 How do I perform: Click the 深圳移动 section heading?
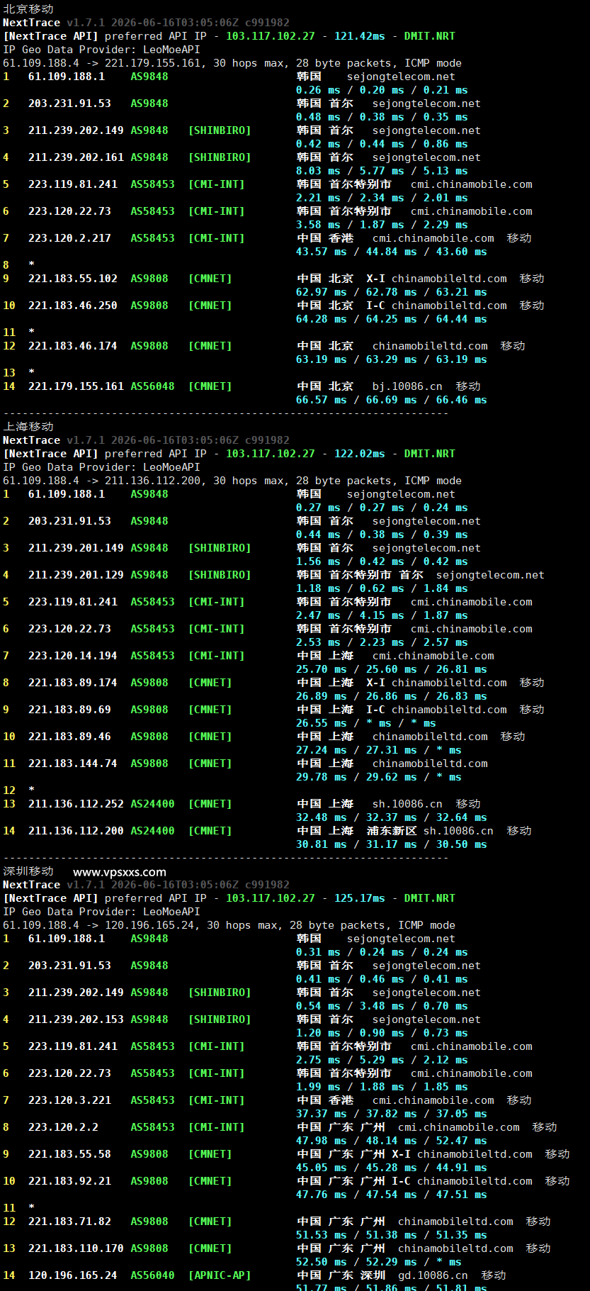pyautogui.click(x=28, y=871)
